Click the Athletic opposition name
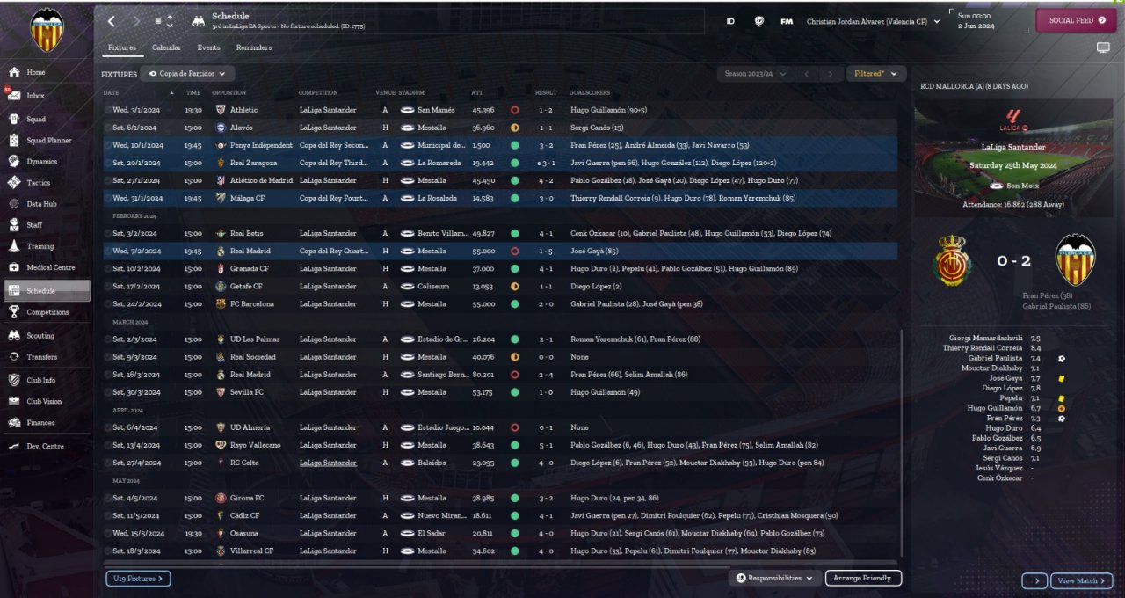The image size is (1125, 598). [243, 110]
